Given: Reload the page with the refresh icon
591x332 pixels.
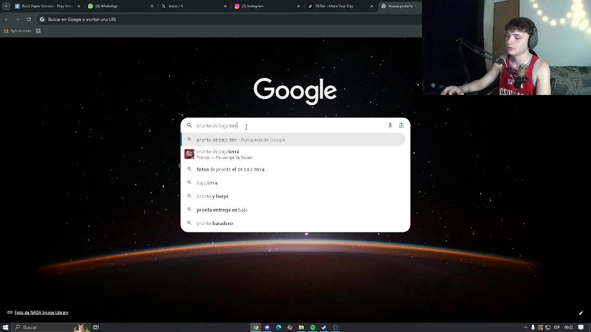Looking at the screenshot, I should coord(29,19).
